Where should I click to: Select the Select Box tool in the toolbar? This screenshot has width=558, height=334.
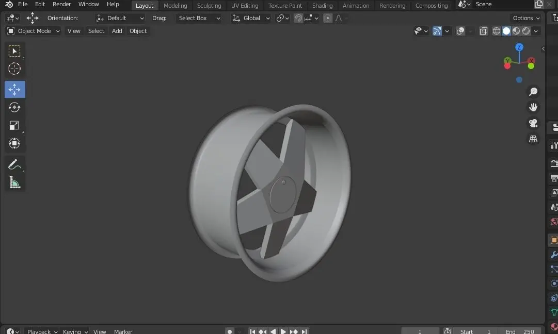tap(14, 51)
